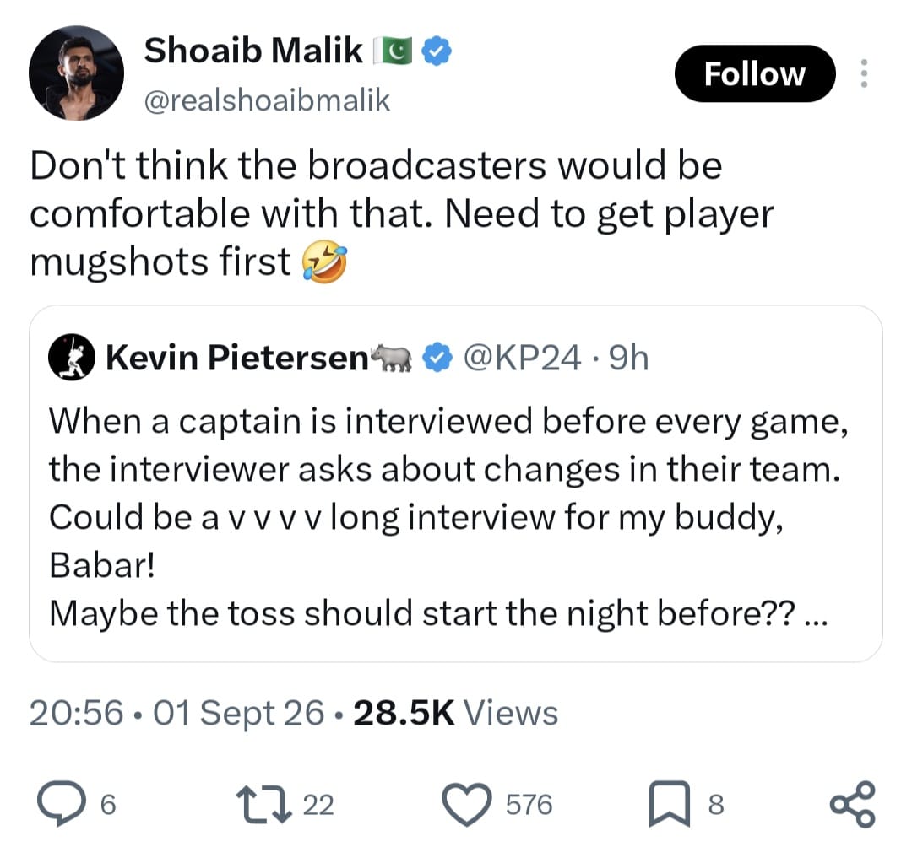
Task: Click the 20:56 01 Sept 26 timestamp
Action: [176, 713]
